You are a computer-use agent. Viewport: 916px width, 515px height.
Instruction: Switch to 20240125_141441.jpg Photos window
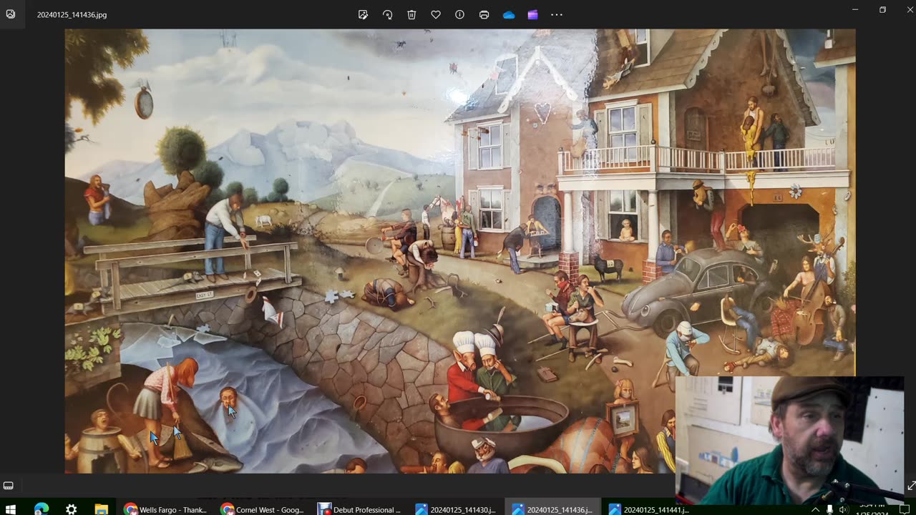(x=648, y=509)
